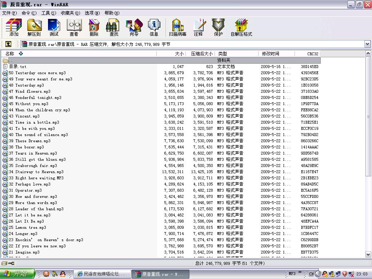Screen dimensions: 372x279
Task: Click the archive path address field
Action: point(192,44)
